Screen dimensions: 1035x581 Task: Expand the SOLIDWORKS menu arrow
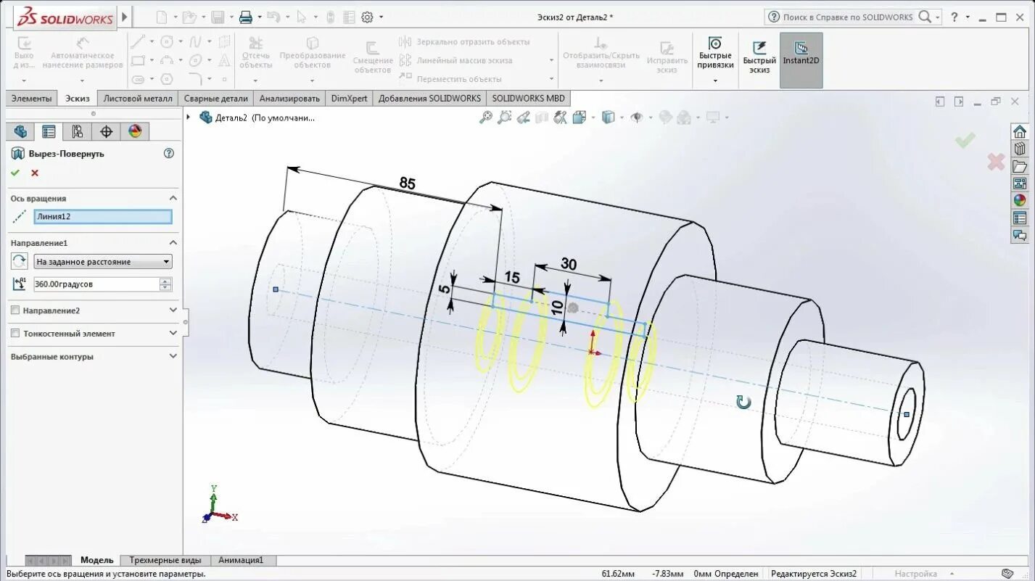[125, 17]
